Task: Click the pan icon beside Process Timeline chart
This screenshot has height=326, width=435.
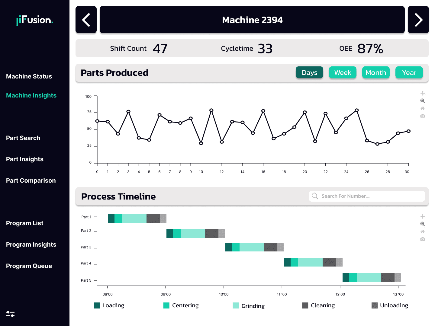Action: (423, 216)
